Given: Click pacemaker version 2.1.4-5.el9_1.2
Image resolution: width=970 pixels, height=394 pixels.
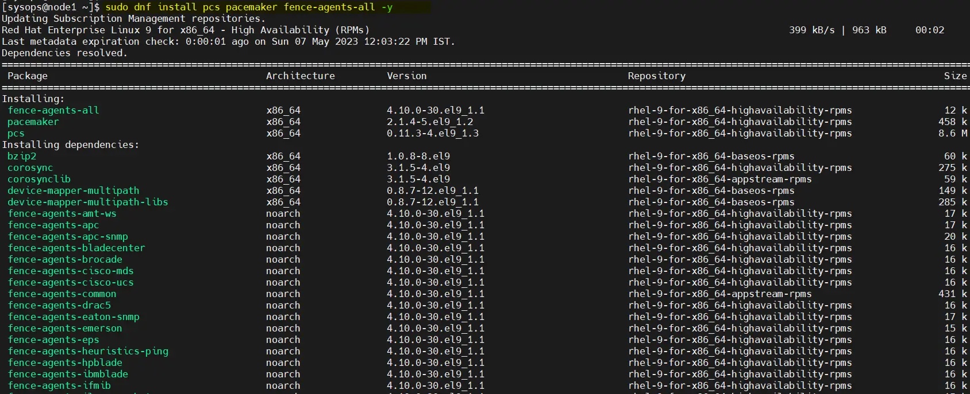Looking at the screenshot, I should click(430, 122).
